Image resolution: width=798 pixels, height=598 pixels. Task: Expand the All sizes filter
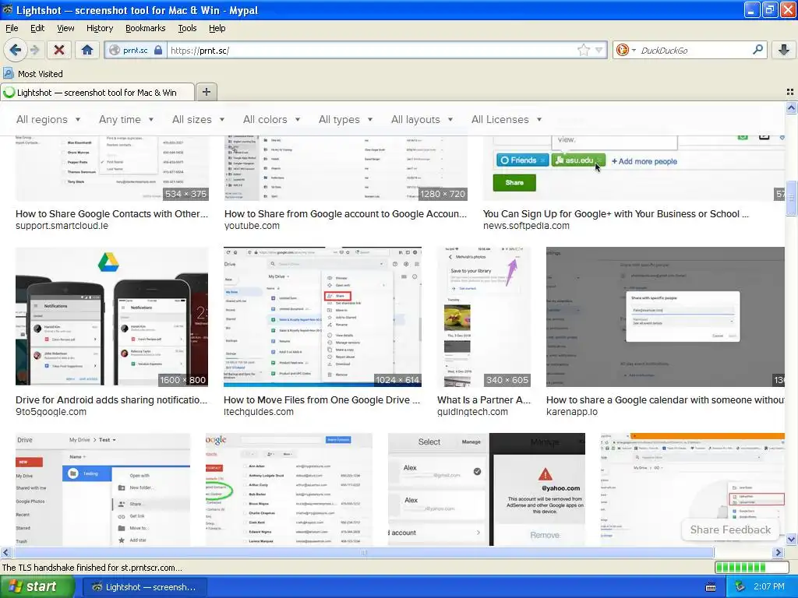(198, 119)
